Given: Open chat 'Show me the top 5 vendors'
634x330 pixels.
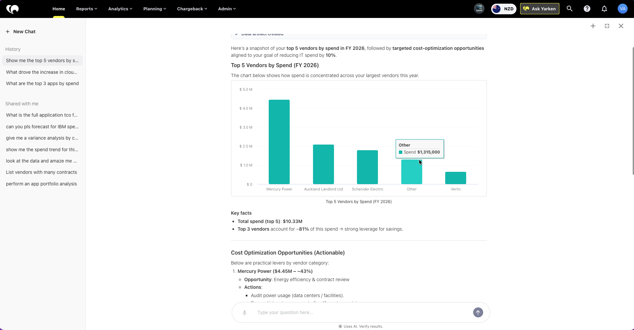Looking at the screenshot, I should [x=42, y=60].
